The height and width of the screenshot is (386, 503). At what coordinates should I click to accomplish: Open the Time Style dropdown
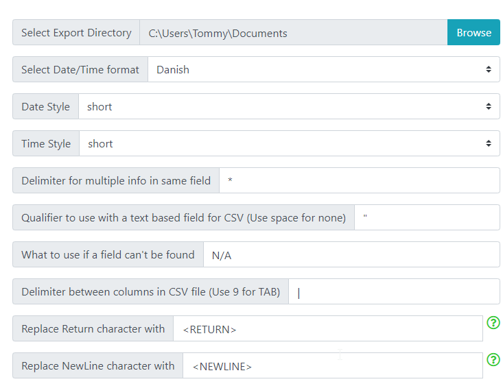[x=290, y=143]
